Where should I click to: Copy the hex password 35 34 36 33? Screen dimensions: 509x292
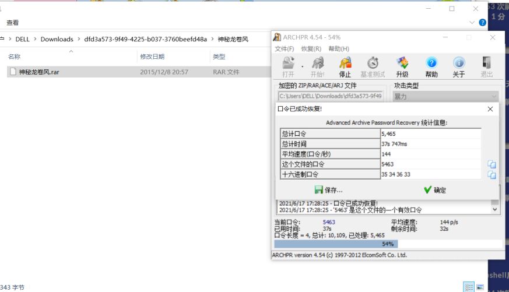pos(492,175)
